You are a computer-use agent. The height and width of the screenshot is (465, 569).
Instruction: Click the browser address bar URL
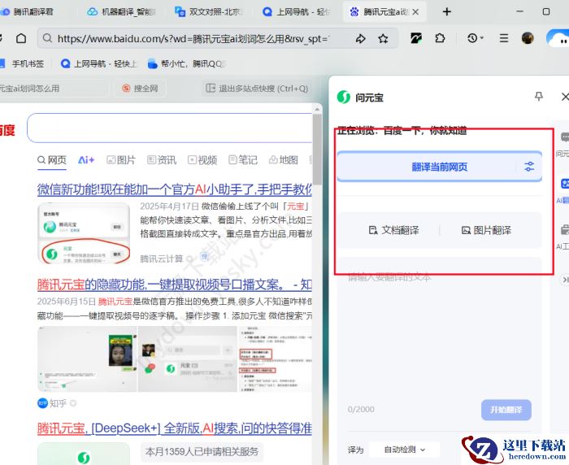tap(193, 38)
